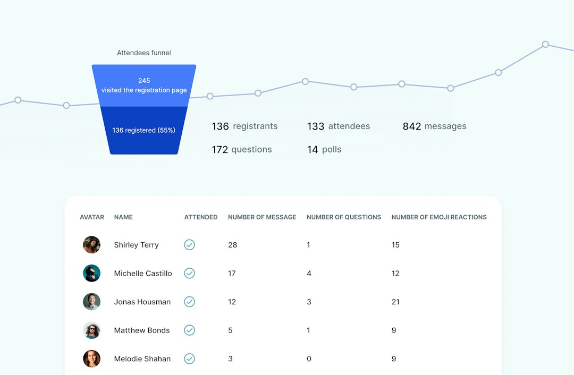The width and height of the screenshot is (574, 375).
Task: Click the Attendees funnel title
Action: [144, 53]
